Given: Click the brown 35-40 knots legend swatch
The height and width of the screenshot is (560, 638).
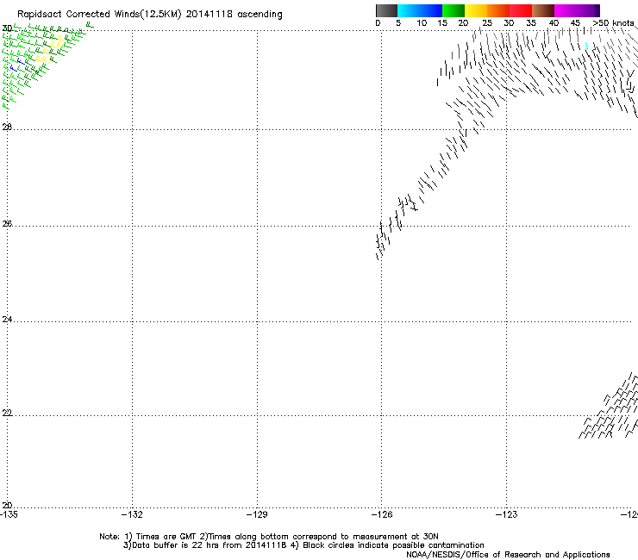Looking at the screenshot, I should (543, 10).
